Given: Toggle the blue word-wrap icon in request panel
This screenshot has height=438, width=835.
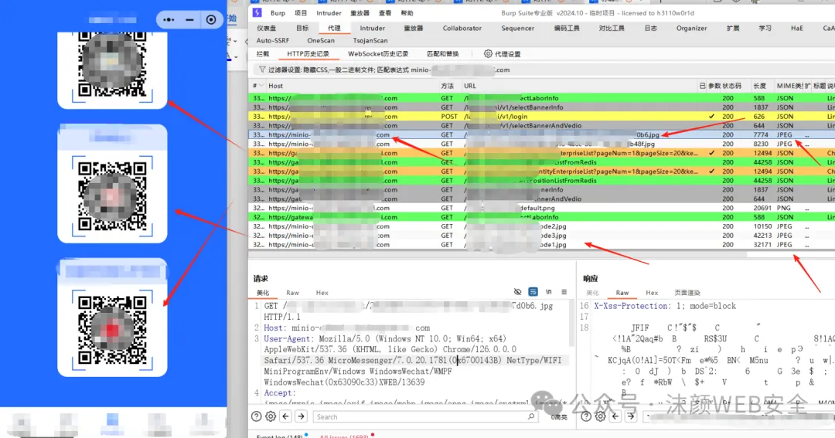Looking at the screenshot, I should (x=533, y=292).
